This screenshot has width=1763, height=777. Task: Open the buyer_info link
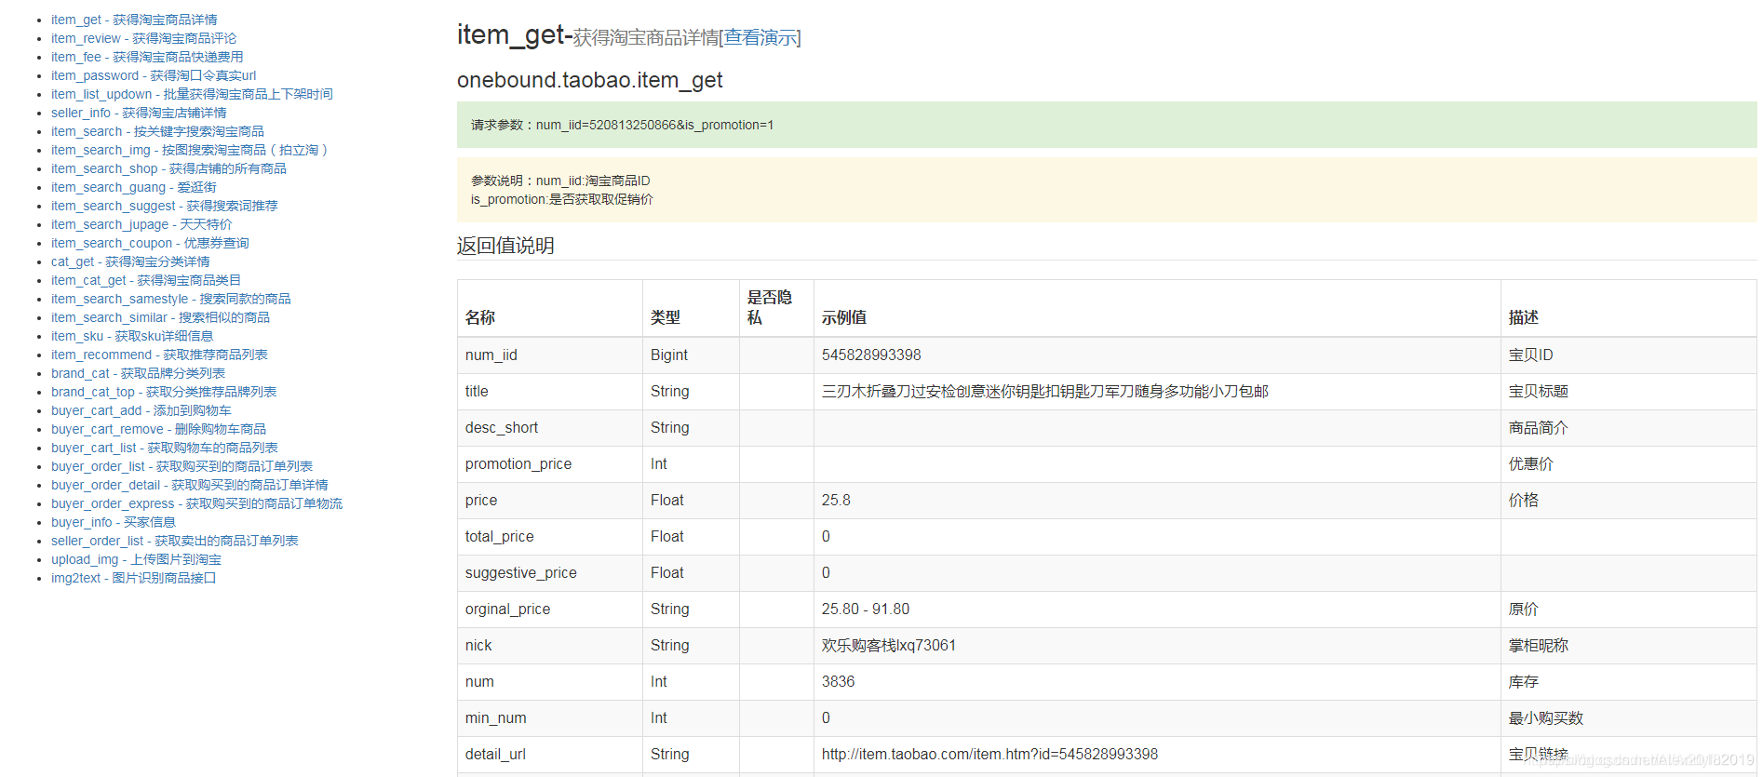[114, 522]
